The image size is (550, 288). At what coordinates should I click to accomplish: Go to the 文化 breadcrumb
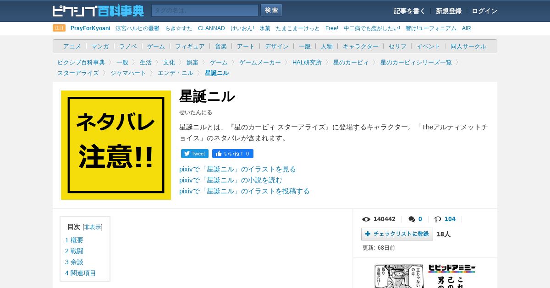169,63
